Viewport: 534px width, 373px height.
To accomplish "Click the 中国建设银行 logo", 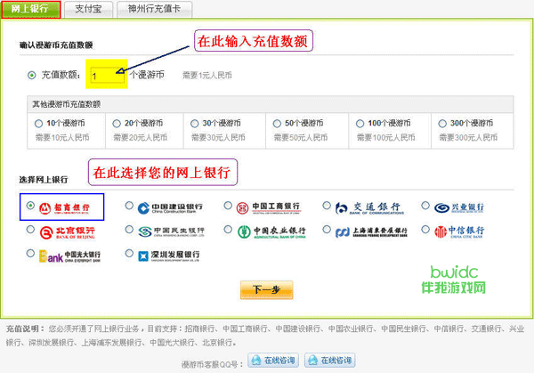I will 170,207.
